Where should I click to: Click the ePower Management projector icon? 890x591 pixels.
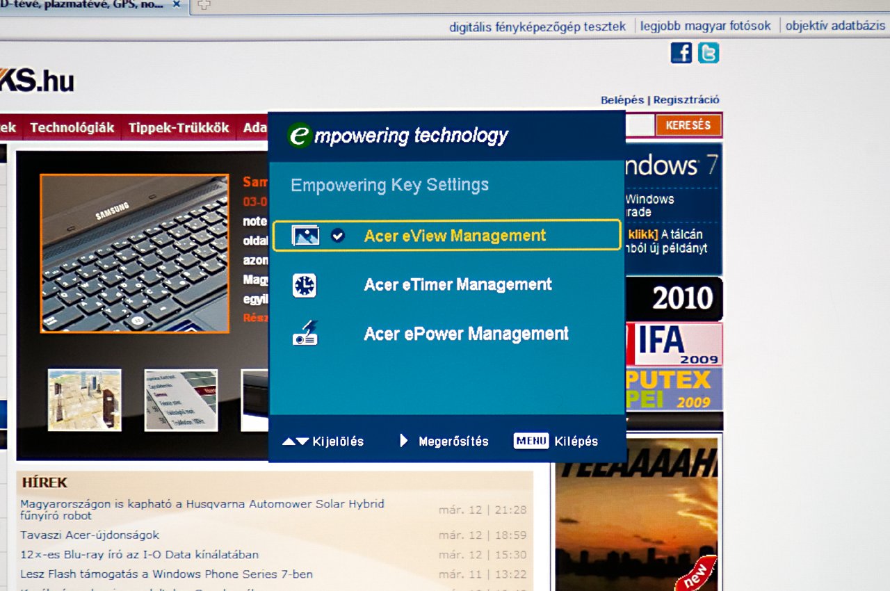(305, 334)
